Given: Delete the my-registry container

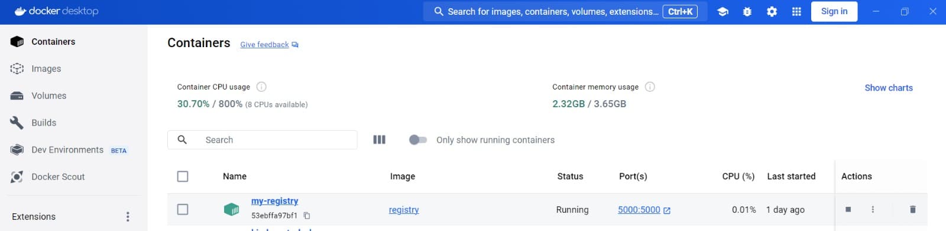Looking at the screenshot, I should (x=912, y=209).
